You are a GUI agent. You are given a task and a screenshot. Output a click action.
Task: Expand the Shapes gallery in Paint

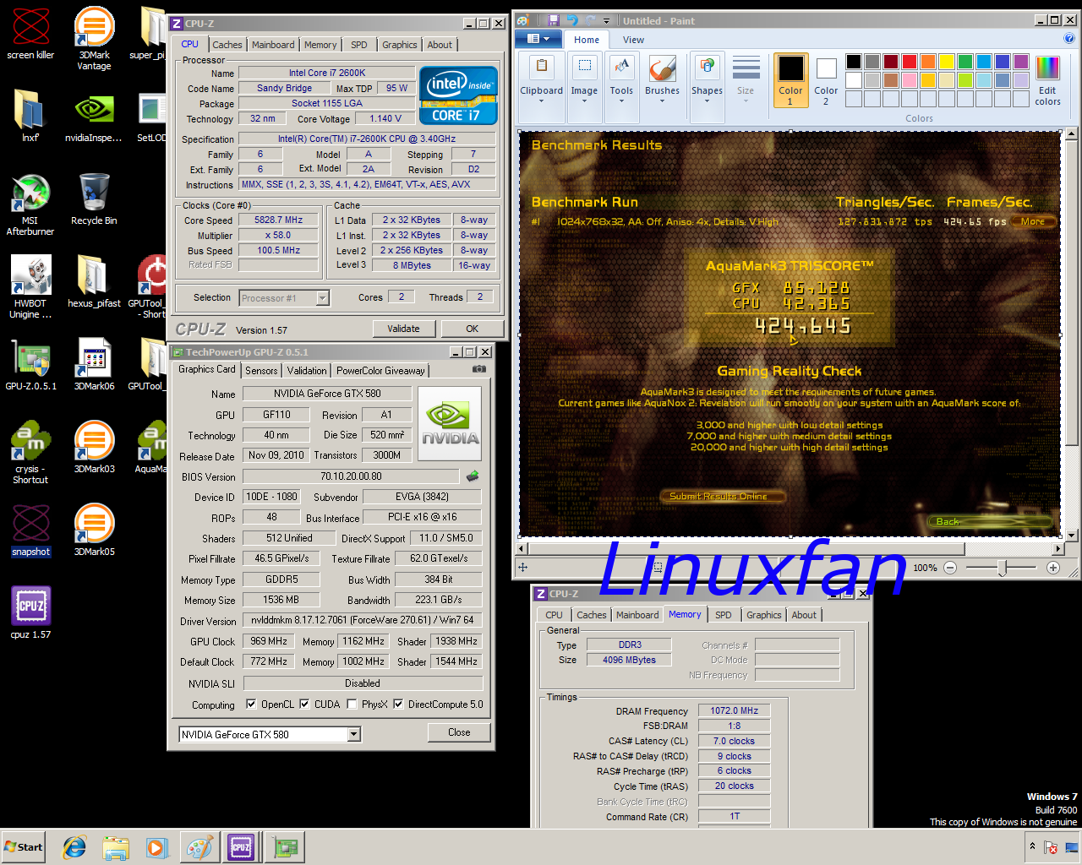[707, 79]
